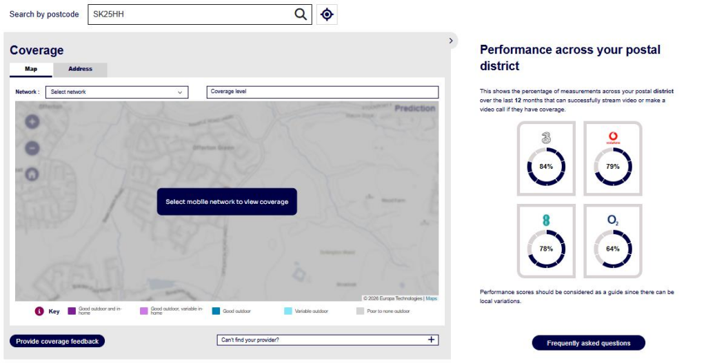Click the Prediction label on map
The height and width of the screenshot is (363, 706).
[414, 108]
